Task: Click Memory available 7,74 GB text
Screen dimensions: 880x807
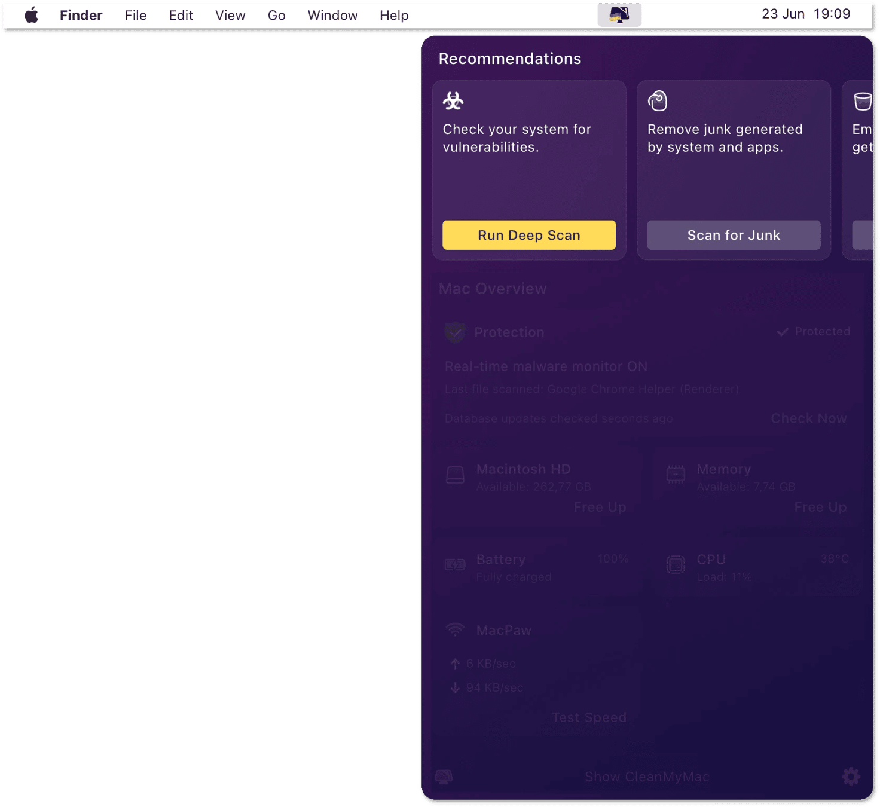Action: (745, 487)
